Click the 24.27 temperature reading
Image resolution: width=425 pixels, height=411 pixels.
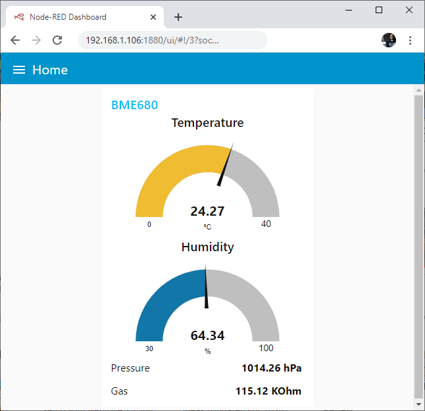click(207, 211)
